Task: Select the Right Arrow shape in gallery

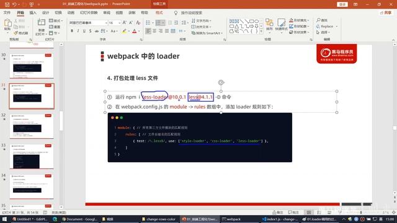Action: [x=251, y=26]
